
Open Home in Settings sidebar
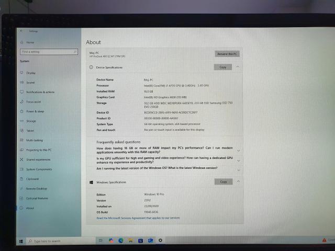[x=27, y=42]
